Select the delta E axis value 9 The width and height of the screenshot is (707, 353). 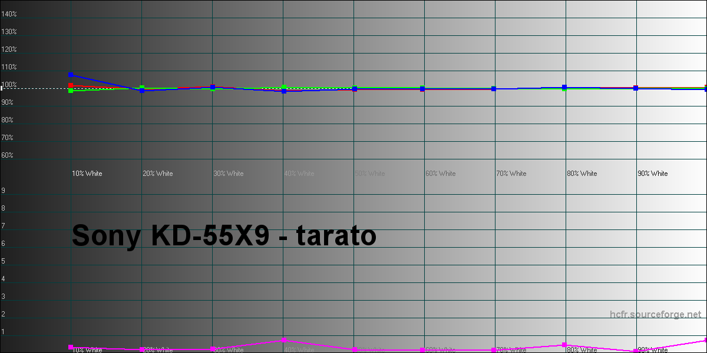pos(4,191)
